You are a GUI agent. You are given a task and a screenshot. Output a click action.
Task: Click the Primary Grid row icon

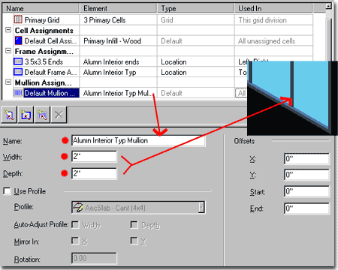click(x=18, y=19)
